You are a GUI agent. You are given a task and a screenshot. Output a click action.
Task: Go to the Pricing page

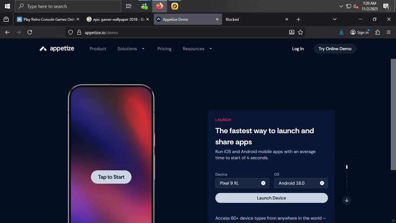point(164,49)
